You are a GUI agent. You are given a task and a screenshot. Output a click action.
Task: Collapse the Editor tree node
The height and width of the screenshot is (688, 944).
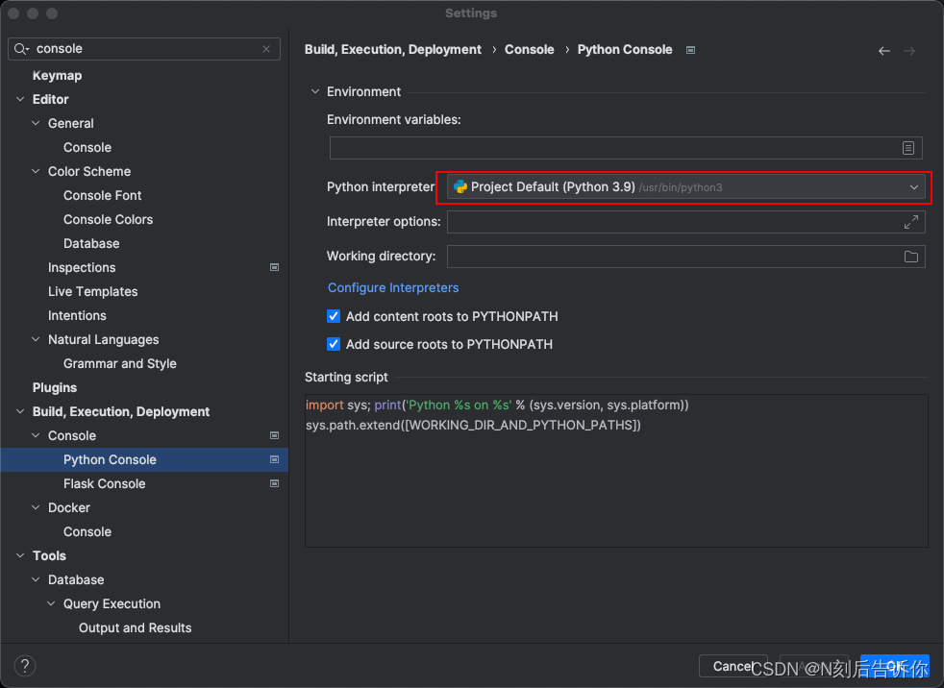point(20,99)
